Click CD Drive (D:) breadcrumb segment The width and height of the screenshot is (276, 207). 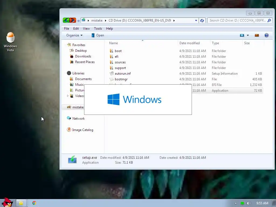(x=140, y=20)
